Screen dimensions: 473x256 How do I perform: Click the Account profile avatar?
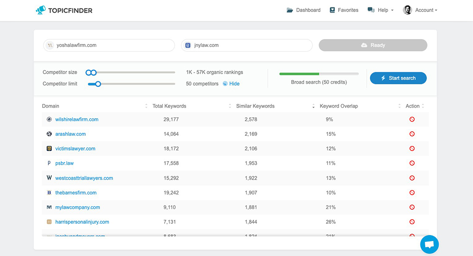tap(407, 10)
